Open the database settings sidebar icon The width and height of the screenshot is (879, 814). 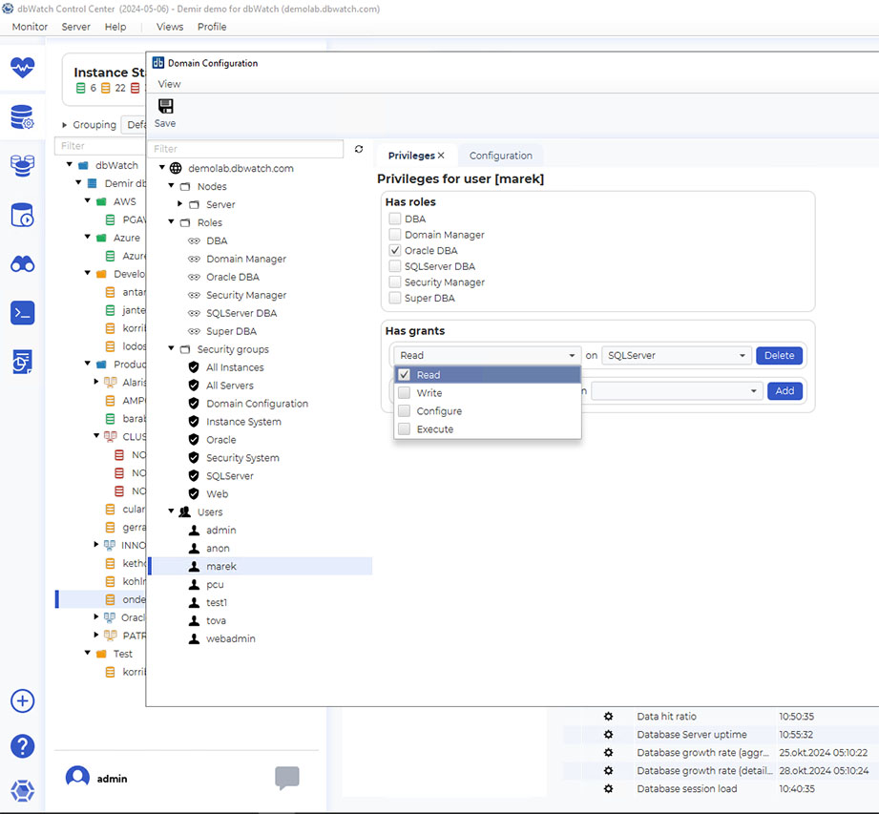click(22, 116)
